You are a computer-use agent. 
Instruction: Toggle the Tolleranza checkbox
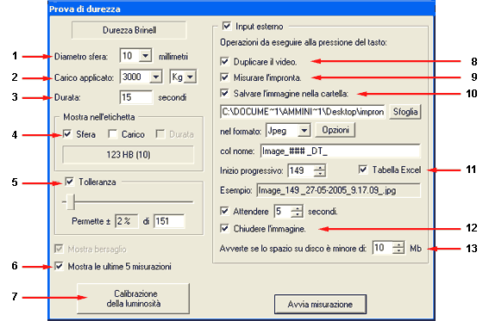(70, 182)
